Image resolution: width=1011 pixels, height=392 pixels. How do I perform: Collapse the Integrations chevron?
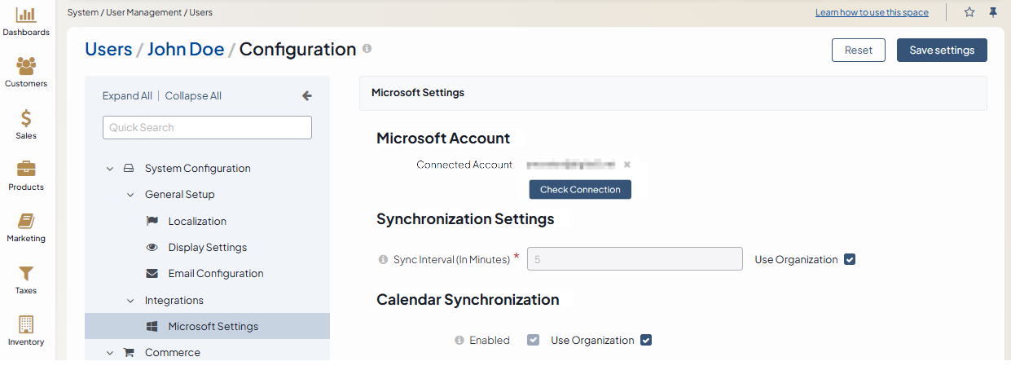click(130, 301)
